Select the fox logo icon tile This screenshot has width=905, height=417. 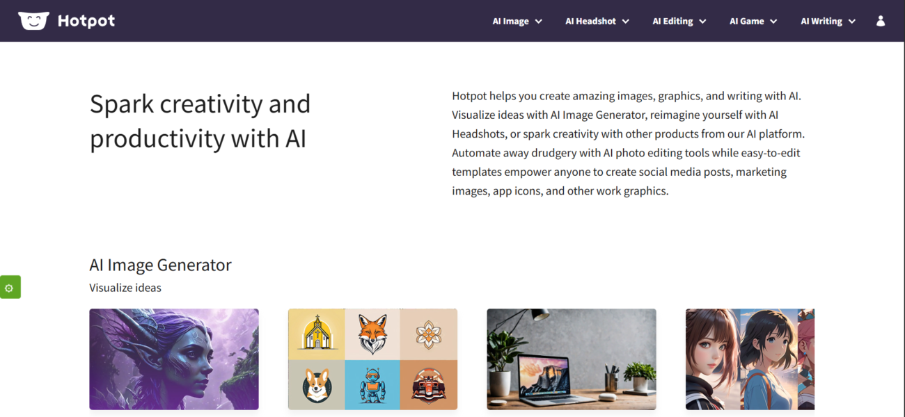[x=372, y=334]
